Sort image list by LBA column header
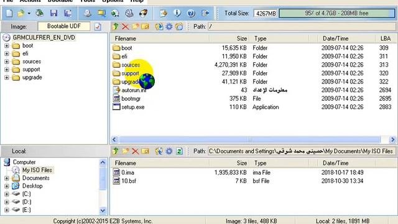The image size is (398, 224). click(x=386, y=39)
